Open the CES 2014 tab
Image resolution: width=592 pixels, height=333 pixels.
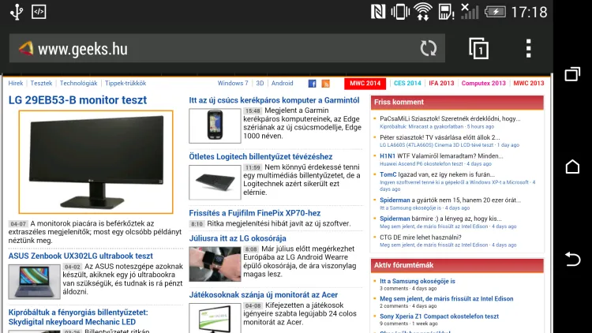click(407, 83)
